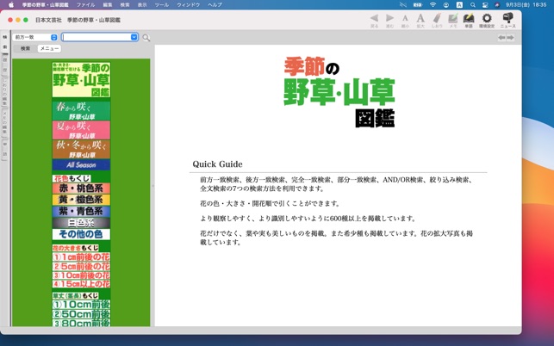Click the Siri icon in the menu bar
Viewport: 554px width, 346px height.
click(497, 4)
